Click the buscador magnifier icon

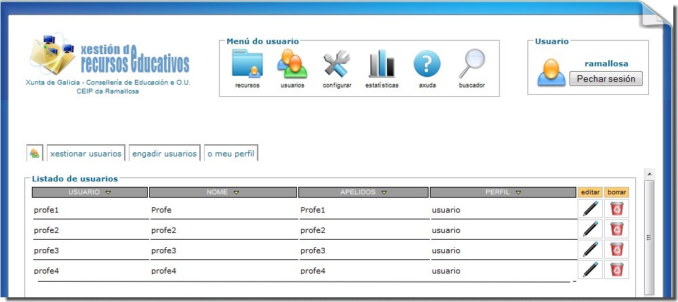click(x=471, y=66)
